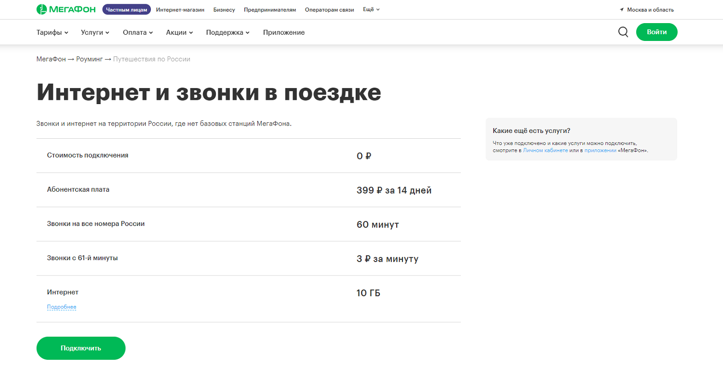Select Операторам связи in top bar

(329, 9)
